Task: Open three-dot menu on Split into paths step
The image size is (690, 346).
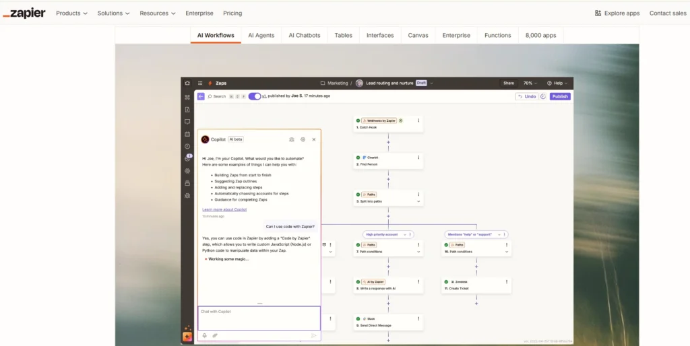Action: (418, 195)
